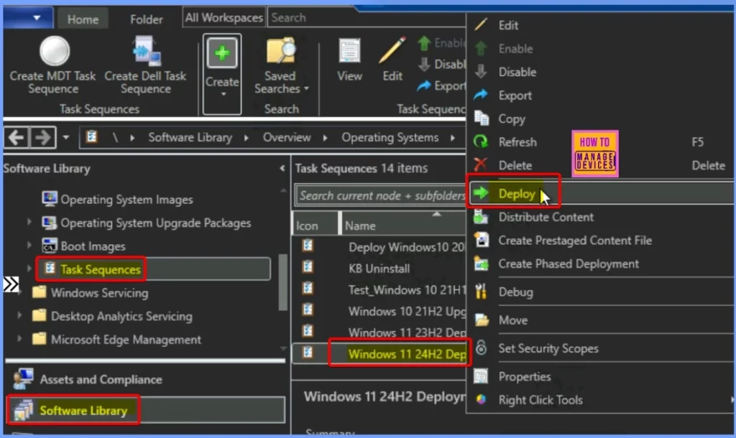The height and width of the screenshot is (438, 736).
Task: Choose Deploy from the context menu
Action: tap(602, 193)
